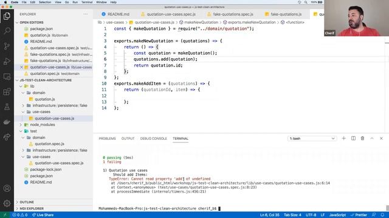Screen dimensions: 389x218
Task: Open the Testing flask view
Action: pos(7,107)
